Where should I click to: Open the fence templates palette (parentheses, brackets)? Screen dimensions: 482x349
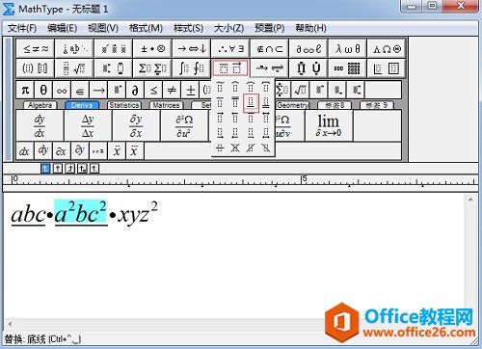(36, 68)
